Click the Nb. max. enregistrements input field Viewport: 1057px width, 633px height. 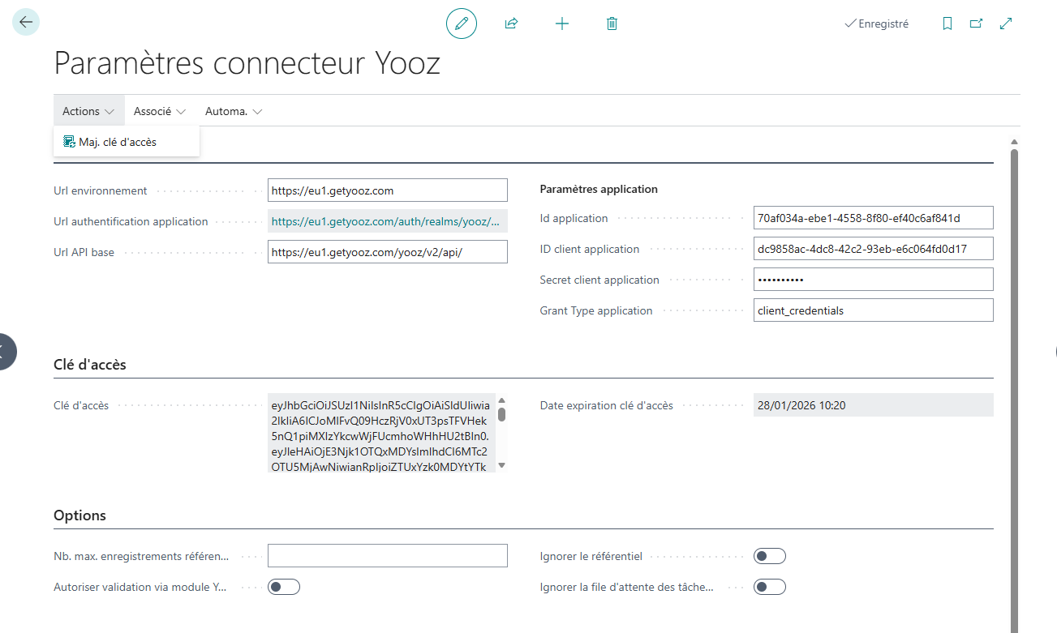[387, 556]
